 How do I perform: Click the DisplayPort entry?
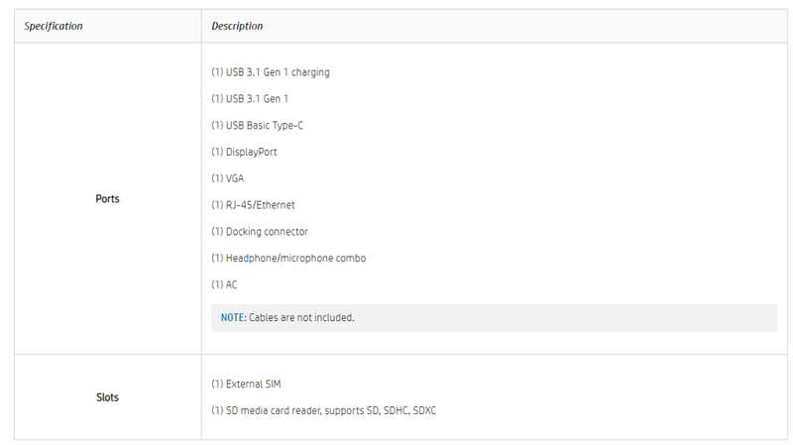tap(244, 152)
